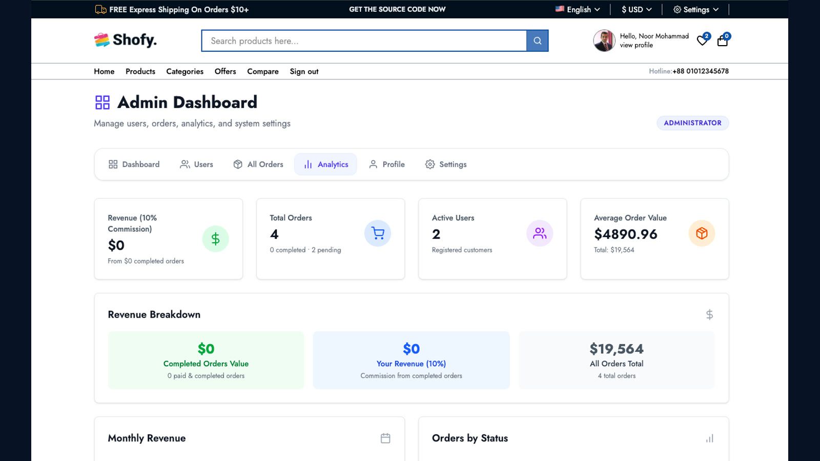Expand the top bar Settings dropdown
Screen dimensions: 820x461
tap(695, 9)
